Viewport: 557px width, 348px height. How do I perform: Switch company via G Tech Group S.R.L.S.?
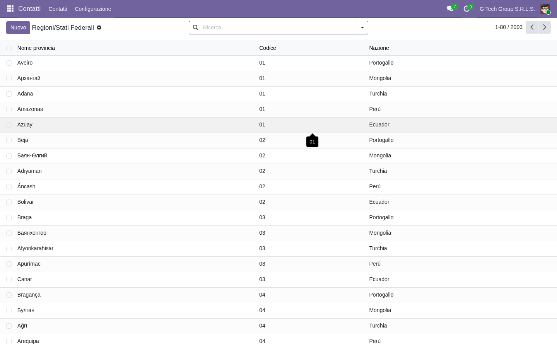click(x=507, y=9)
